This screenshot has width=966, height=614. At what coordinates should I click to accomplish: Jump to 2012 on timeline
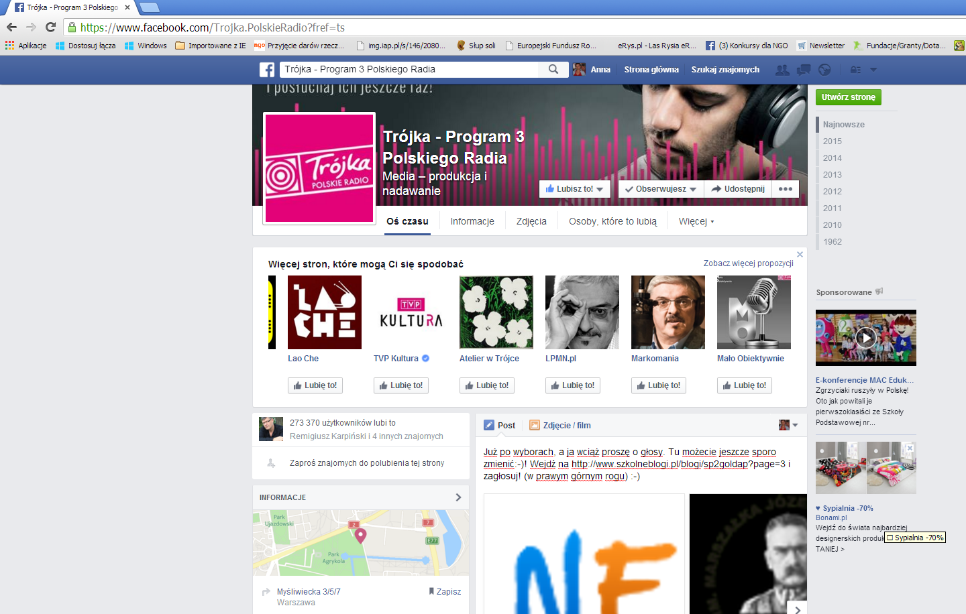coord(833,192)
